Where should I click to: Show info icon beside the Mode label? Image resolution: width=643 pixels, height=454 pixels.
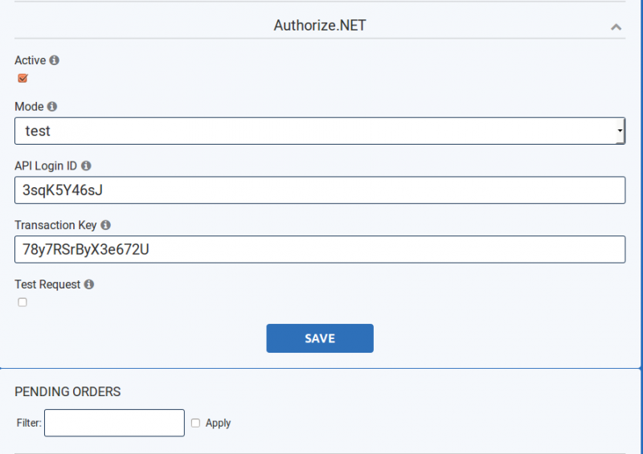tap(52, 107)
